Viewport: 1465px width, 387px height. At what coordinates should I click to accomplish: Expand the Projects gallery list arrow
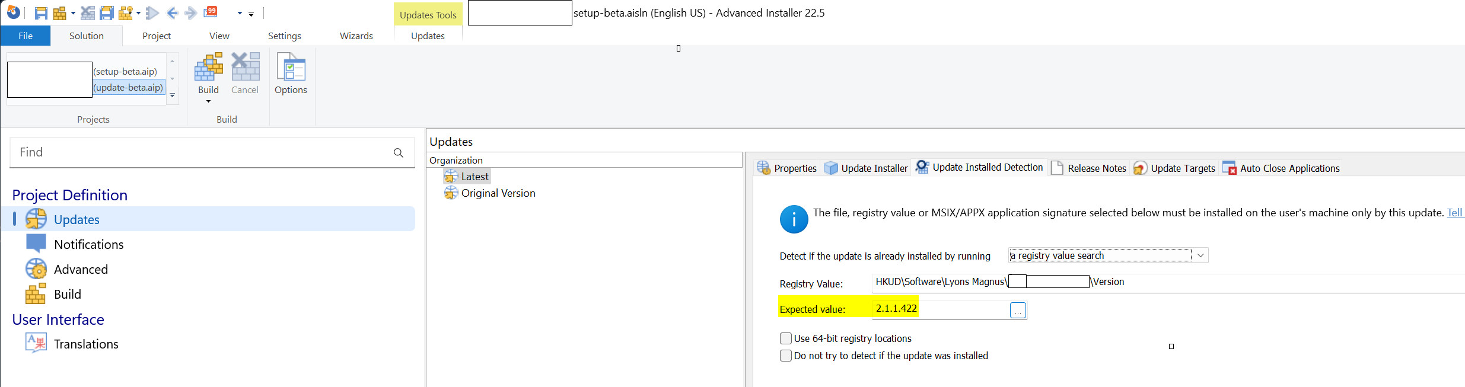click(173, 95)
